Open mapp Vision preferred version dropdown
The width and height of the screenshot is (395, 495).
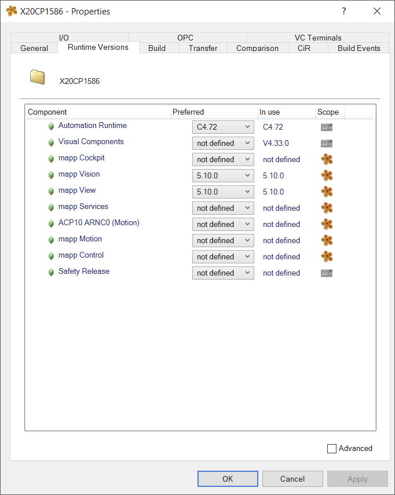coord(223,175)
